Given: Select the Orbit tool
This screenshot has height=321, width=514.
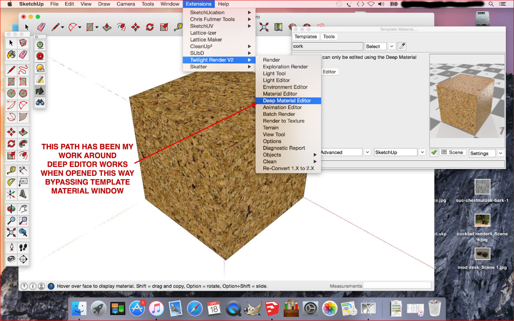Looking at the screenshot, I should (x=11, y=209).
